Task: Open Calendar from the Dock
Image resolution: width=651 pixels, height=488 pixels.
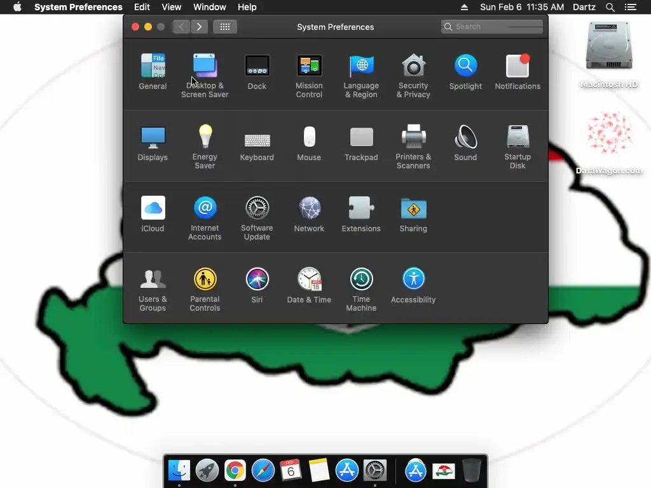Action: coord(291,471)
